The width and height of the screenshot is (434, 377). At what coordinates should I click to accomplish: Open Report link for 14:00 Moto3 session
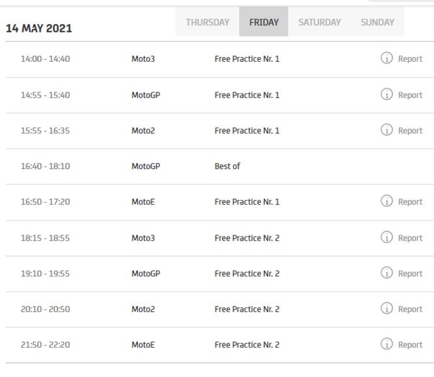410,59
